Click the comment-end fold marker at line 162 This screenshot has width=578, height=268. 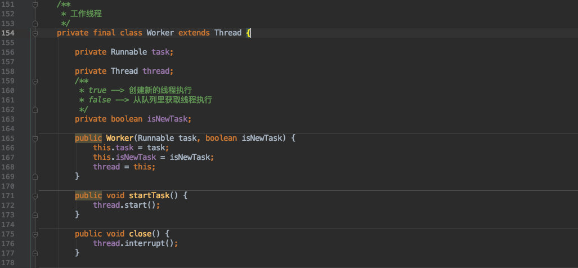[35, 109]
